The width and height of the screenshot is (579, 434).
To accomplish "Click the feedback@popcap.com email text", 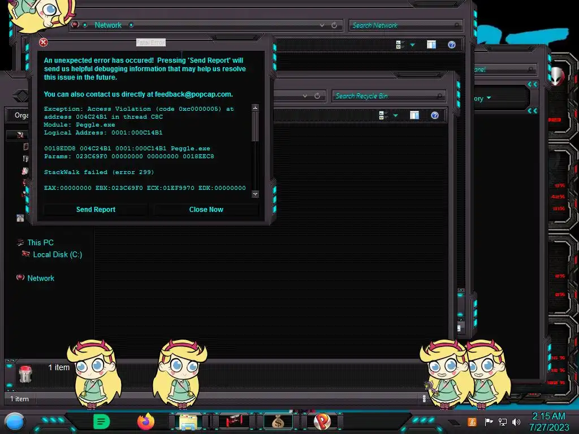I will 193,94.
